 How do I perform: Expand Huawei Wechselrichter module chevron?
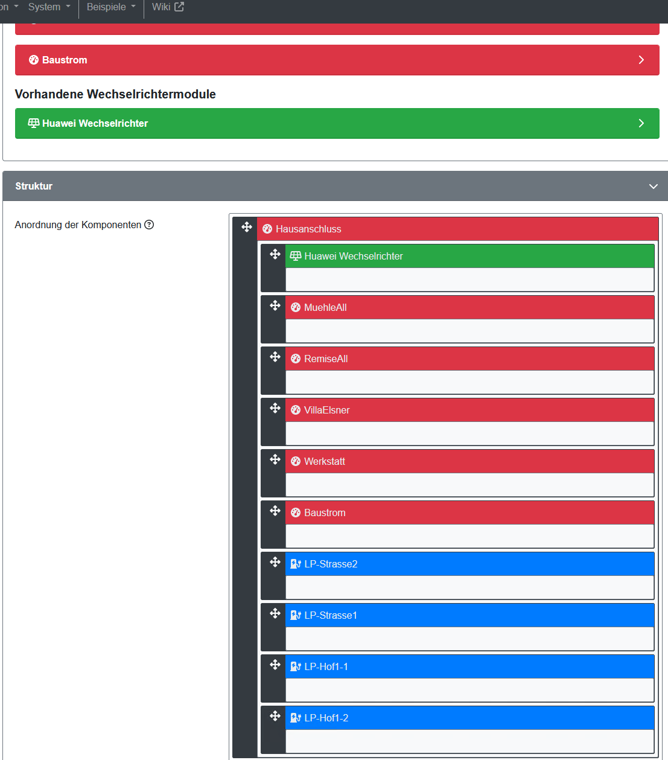click(641, 123)
